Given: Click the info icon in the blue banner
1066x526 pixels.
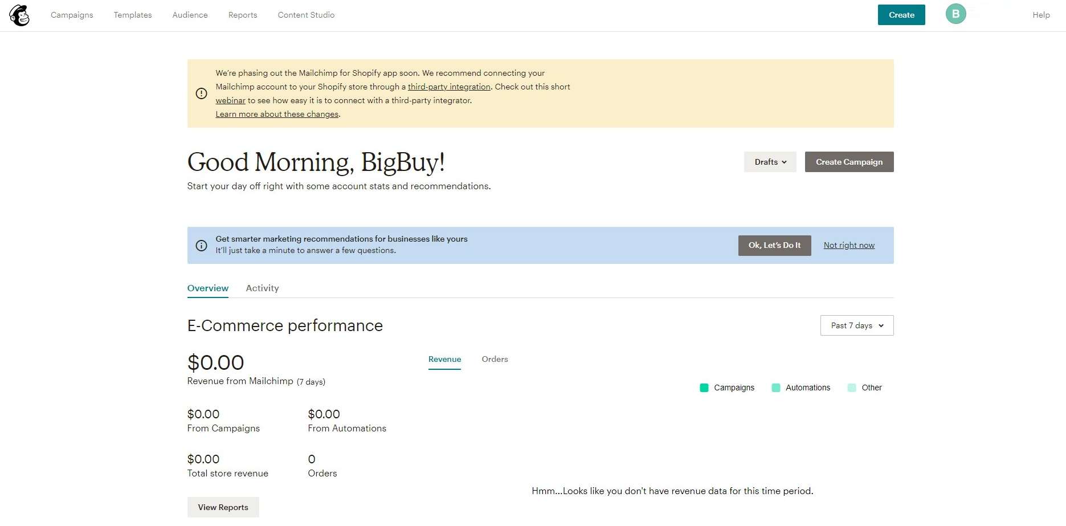Looking at the screenshot, I should (x=201, y=246).
